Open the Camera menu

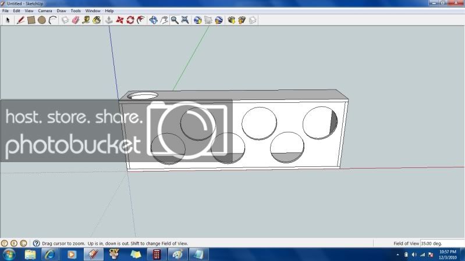[x=45, y=10]
